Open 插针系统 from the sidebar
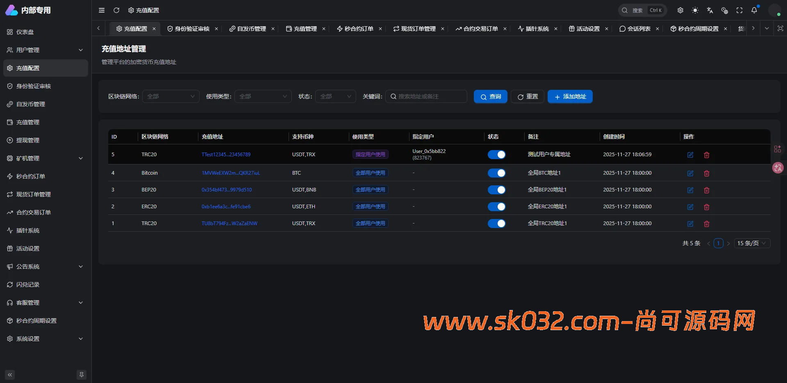Image resolution: width=787 pixels, height=383 pixels. tap(27, 230)
